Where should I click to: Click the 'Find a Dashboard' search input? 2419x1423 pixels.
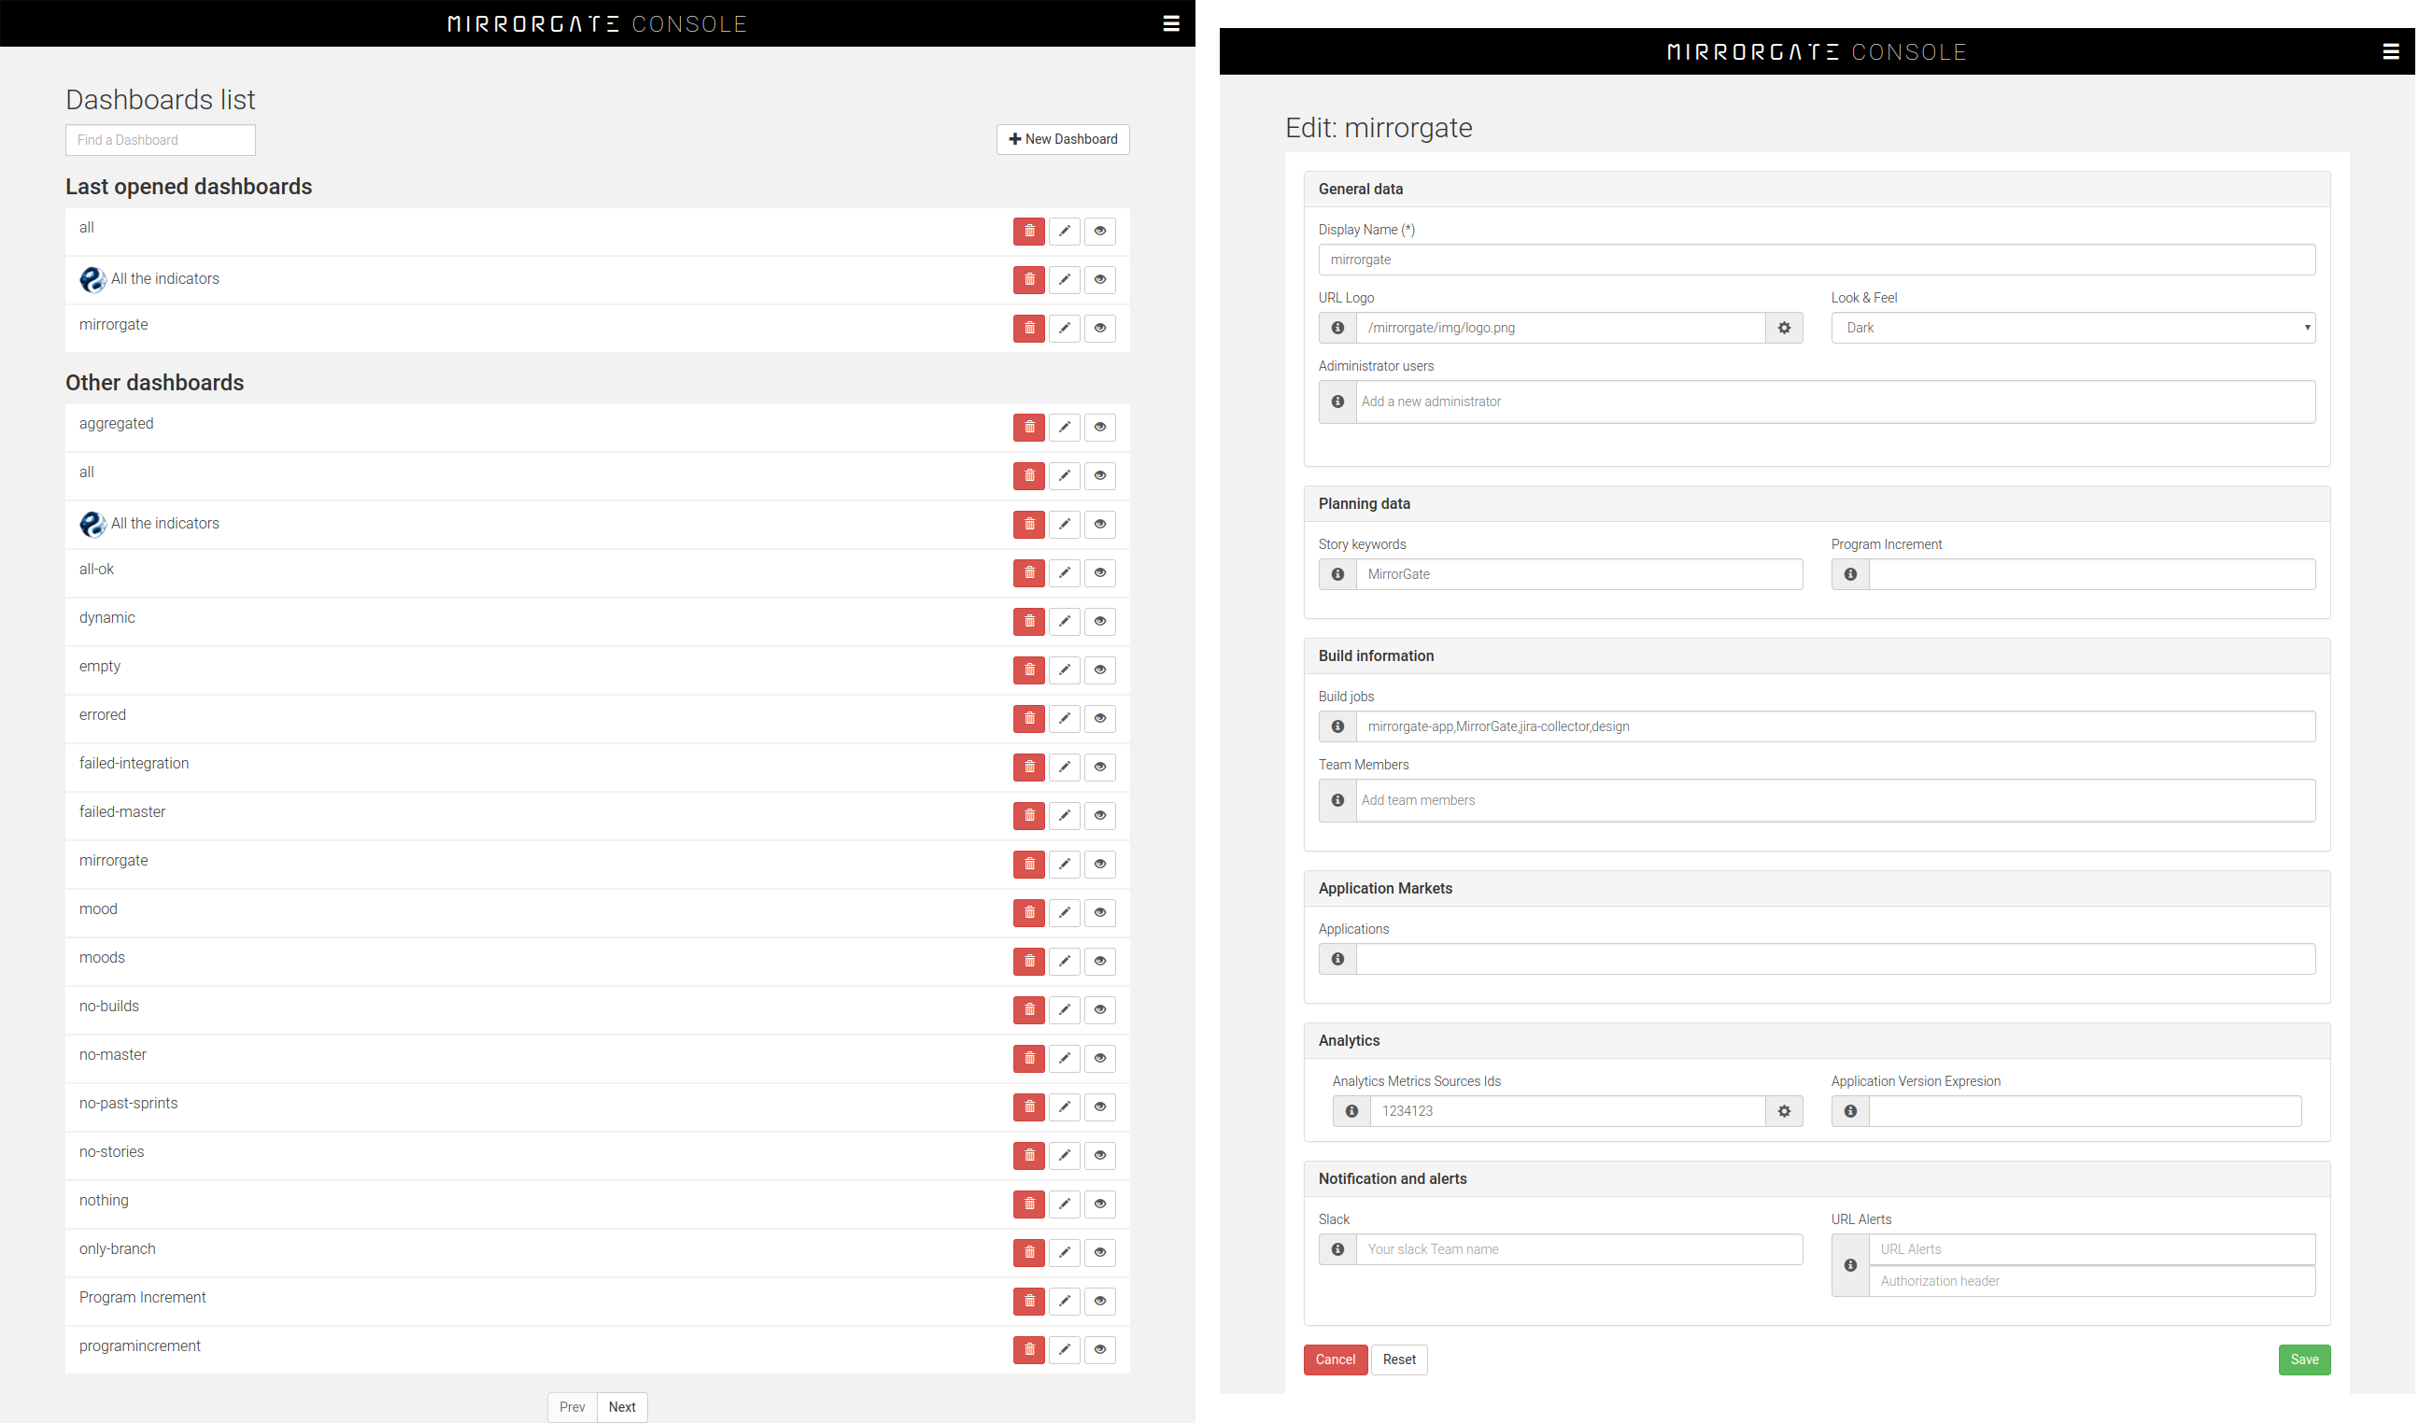[159, 139]
